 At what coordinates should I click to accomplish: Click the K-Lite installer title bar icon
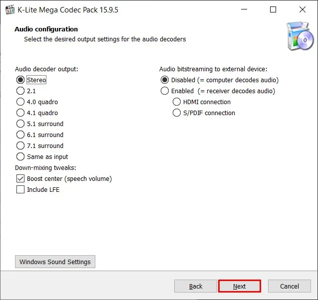[9, 9]
